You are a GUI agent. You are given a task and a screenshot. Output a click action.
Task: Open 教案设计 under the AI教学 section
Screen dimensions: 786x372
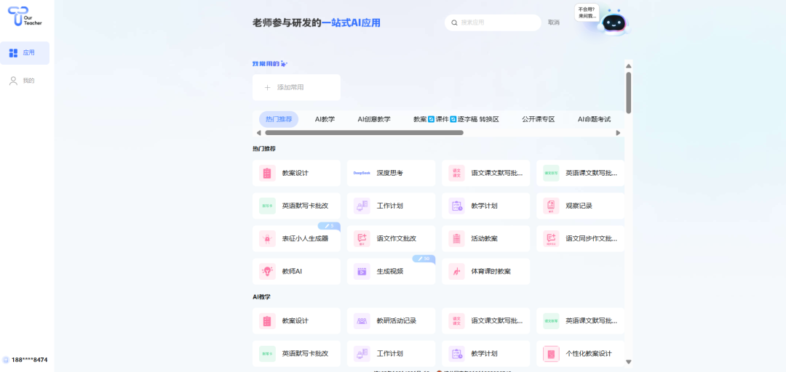(x=296, y=321)
